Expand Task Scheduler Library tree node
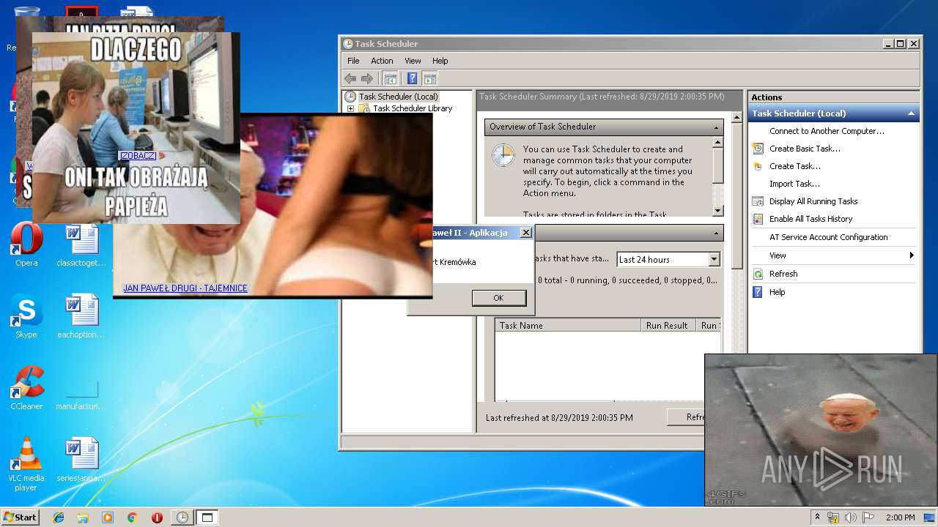This screenshot has height=527, width=938. click(350, 108)
